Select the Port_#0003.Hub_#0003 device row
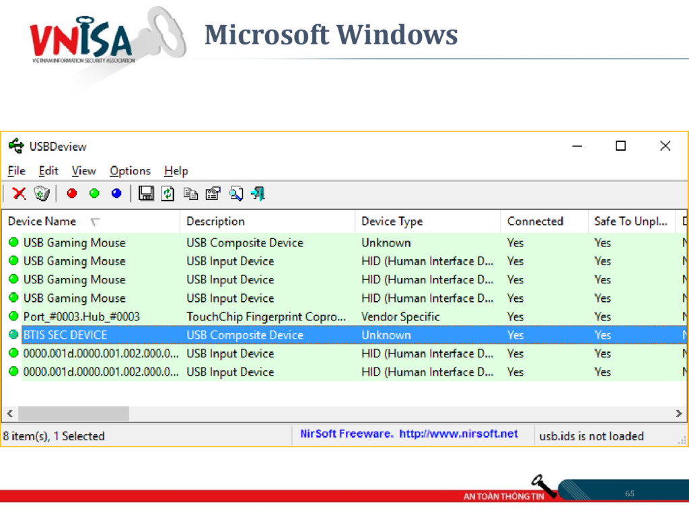Image resolution: width=689 pixels, height=517 pixels. 345,316
